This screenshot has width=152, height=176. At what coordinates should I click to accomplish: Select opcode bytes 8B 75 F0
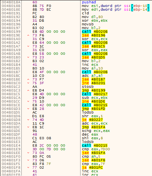(x=42, y=6)
